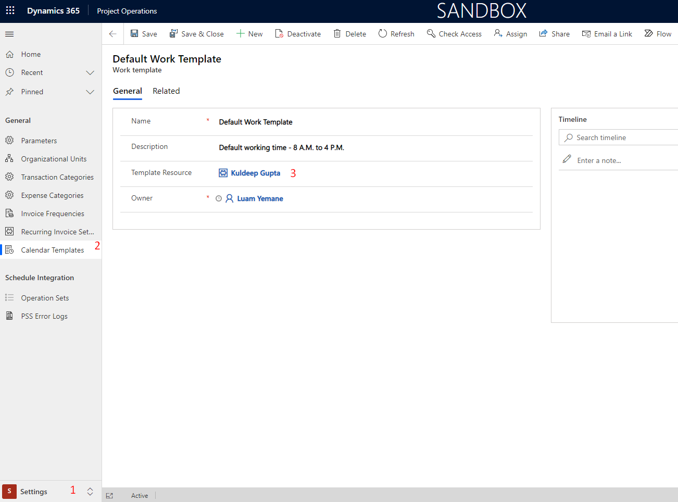The height and width of the screenshot is (502, 678).
Task: Open the Dynamics 365 app launcher grid
Action: click(x=10, y=10)
